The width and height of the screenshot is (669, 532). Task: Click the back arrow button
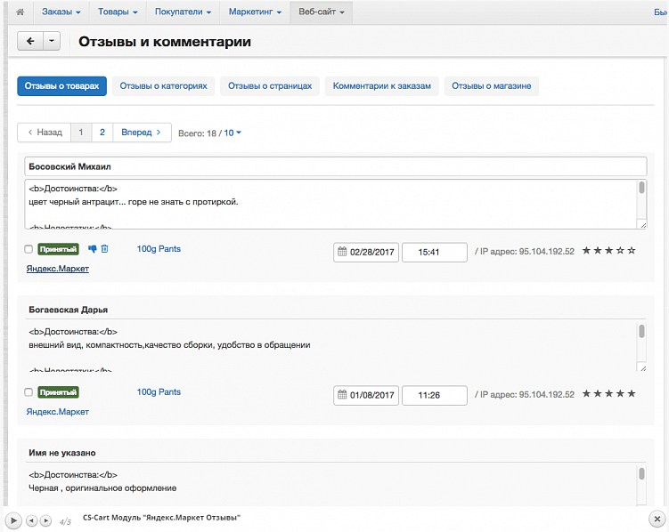point(30,41)
